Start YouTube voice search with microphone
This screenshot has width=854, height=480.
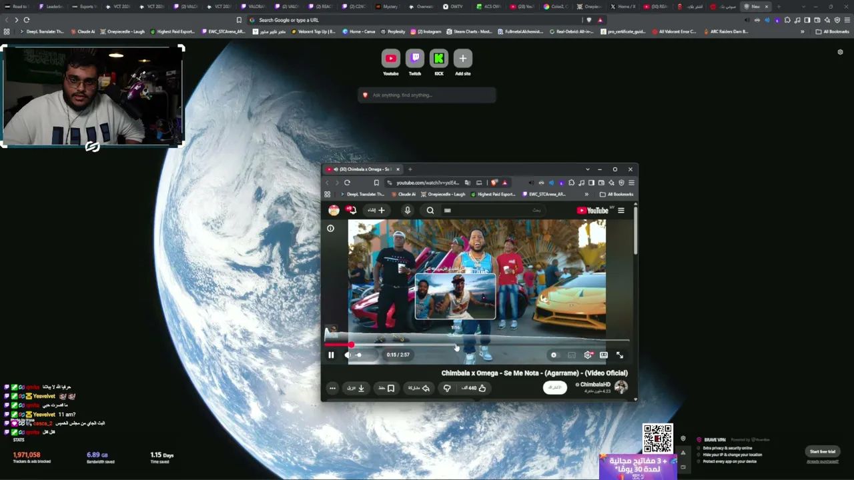click(408, 211)
